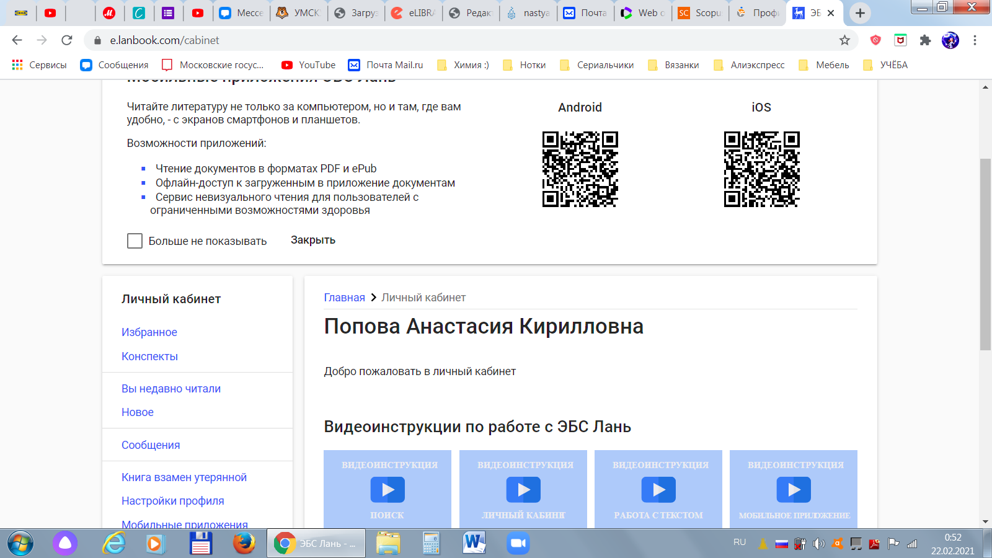This screenshot has height=558, width=992.
Task: Open the Calculator in the taskbar
Action: click(x=431, y=544)
